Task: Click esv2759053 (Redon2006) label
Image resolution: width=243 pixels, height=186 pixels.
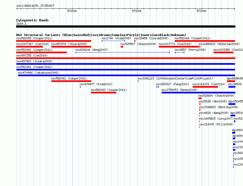Action: [179, 90]
